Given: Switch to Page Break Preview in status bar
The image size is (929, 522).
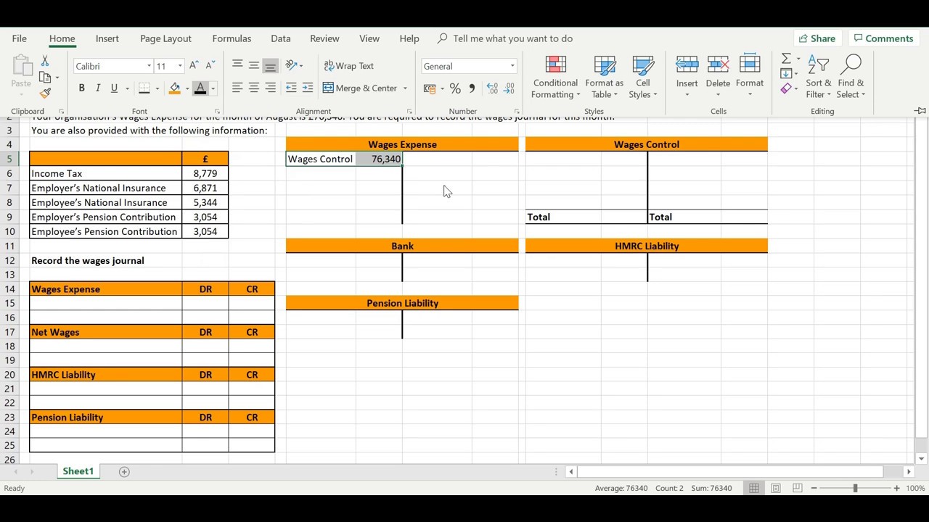Looking at the screenshot, I should click(797, 488).
